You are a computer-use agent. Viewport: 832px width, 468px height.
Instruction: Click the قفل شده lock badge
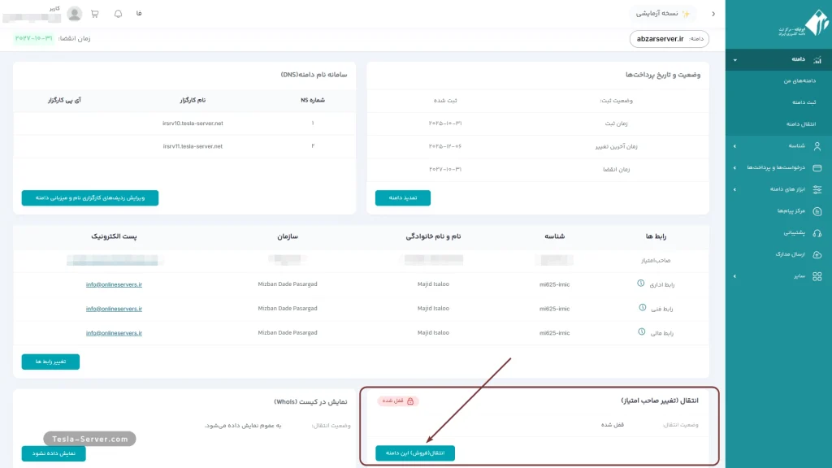[x=398, y=401]
